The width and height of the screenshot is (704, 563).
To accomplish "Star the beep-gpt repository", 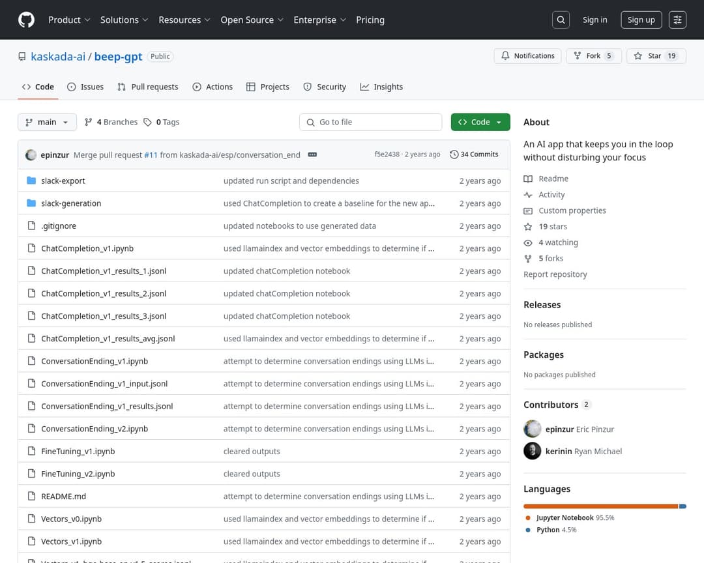I will click(656, 56).
